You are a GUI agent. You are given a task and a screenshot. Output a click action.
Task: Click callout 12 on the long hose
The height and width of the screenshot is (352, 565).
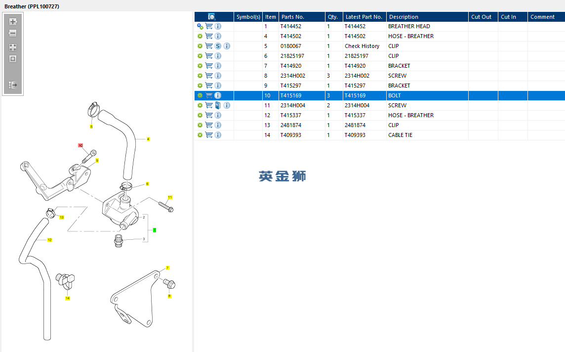pos(49,240)
